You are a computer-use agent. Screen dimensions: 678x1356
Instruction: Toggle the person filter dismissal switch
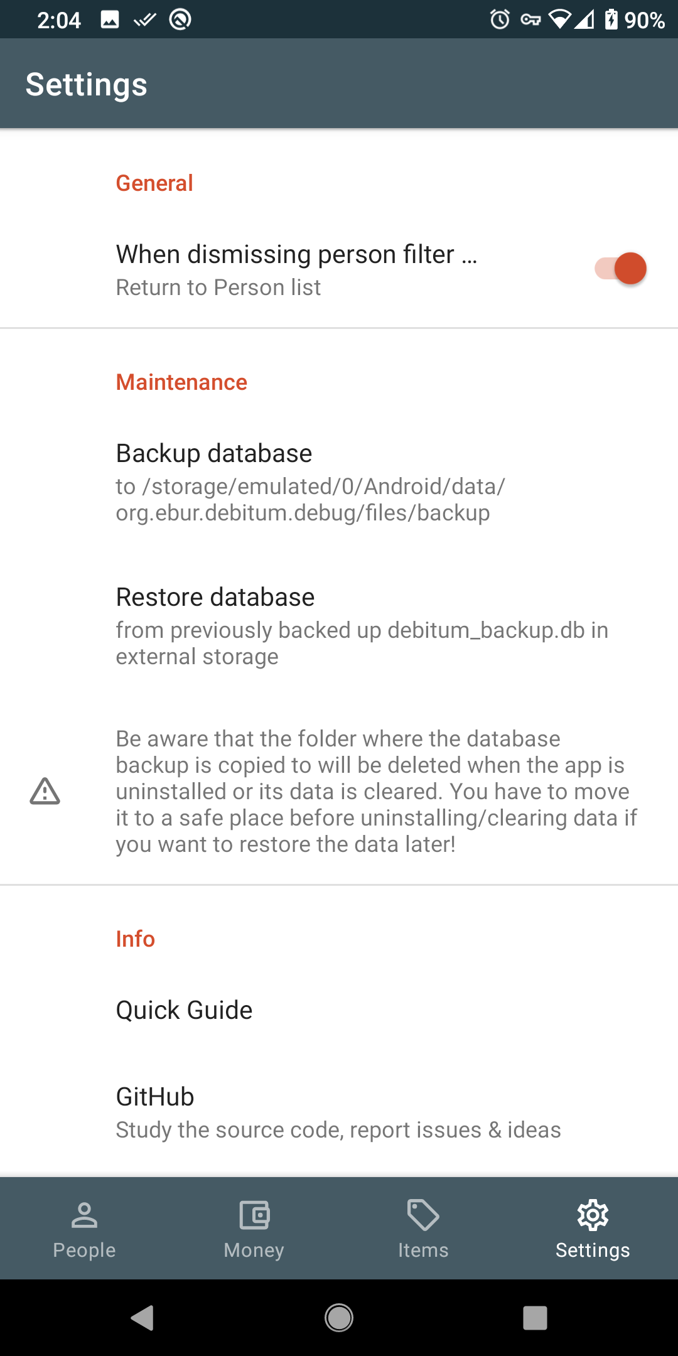click(x=621, y=269)
